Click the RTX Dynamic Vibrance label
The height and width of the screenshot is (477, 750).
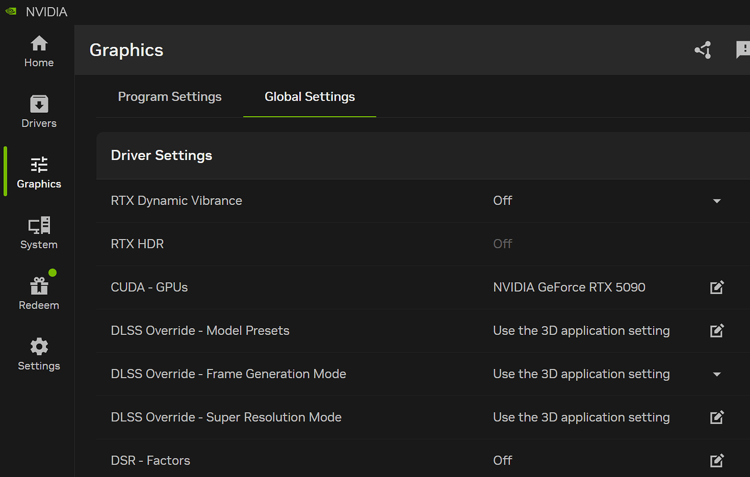(x=176, y=200)
